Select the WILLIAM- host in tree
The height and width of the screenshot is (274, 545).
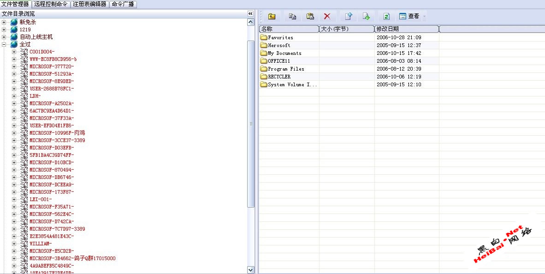41,244
